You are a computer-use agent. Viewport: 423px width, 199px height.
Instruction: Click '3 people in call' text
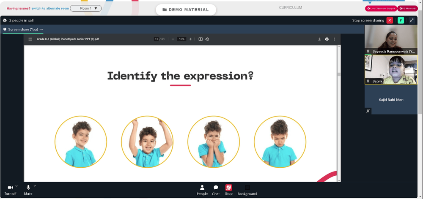point(21,20)
